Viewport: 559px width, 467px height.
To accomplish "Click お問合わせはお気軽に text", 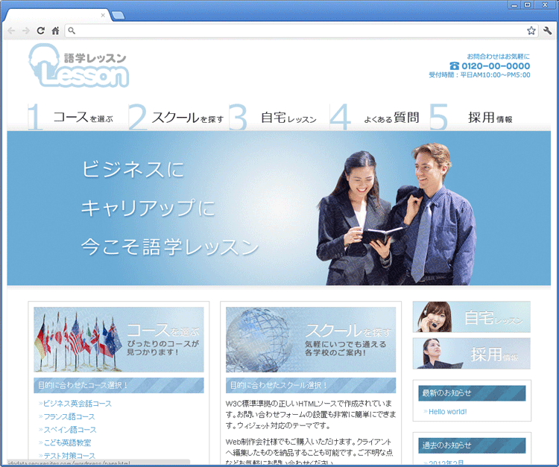I will (499, 57).
